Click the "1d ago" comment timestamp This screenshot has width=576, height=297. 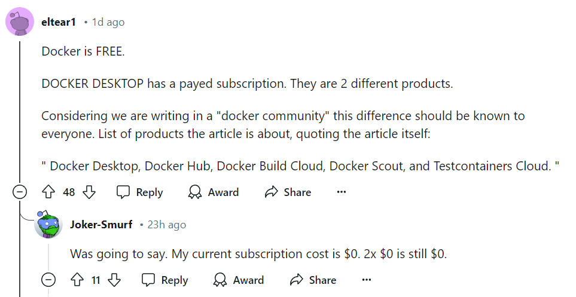coord(108,22)
